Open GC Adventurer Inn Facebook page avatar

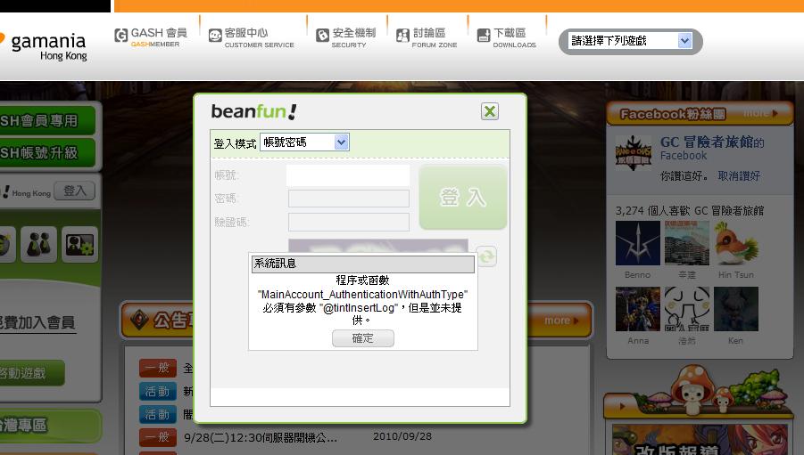634,152
